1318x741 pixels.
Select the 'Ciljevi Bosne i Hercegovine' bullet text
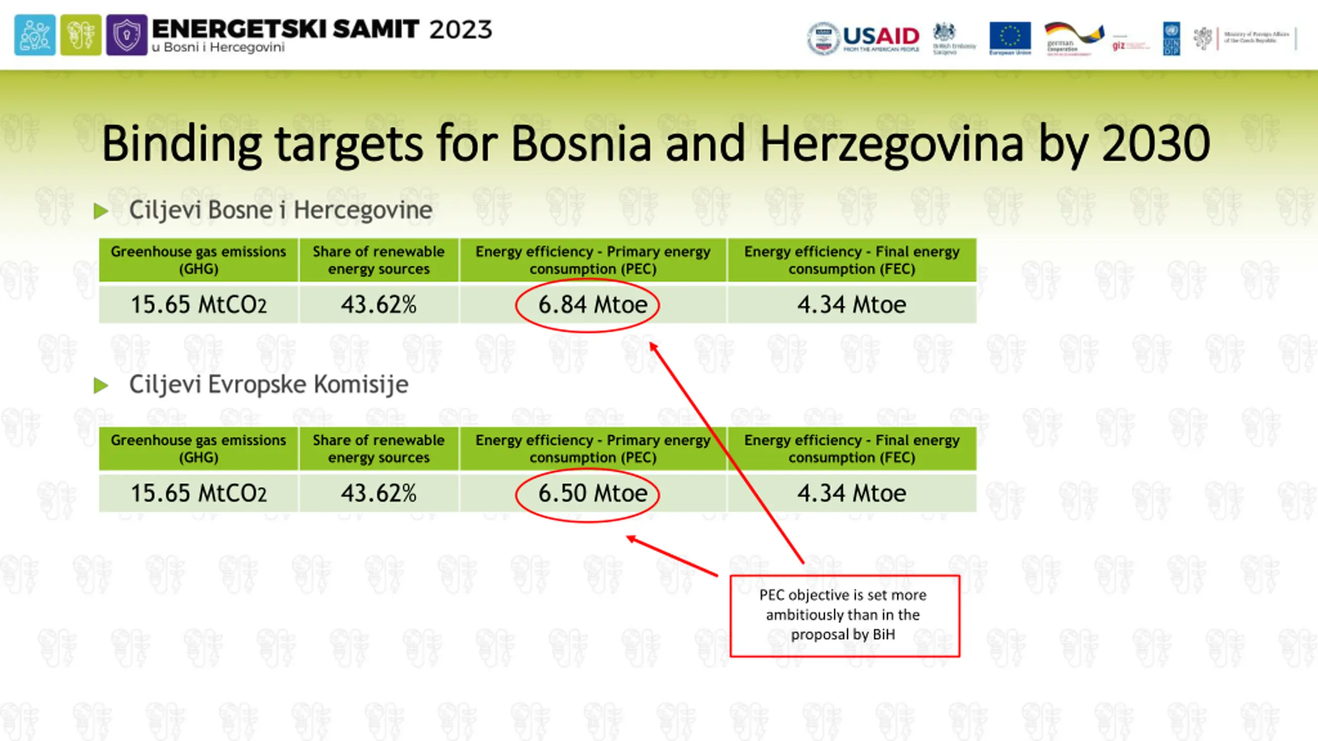281,210
